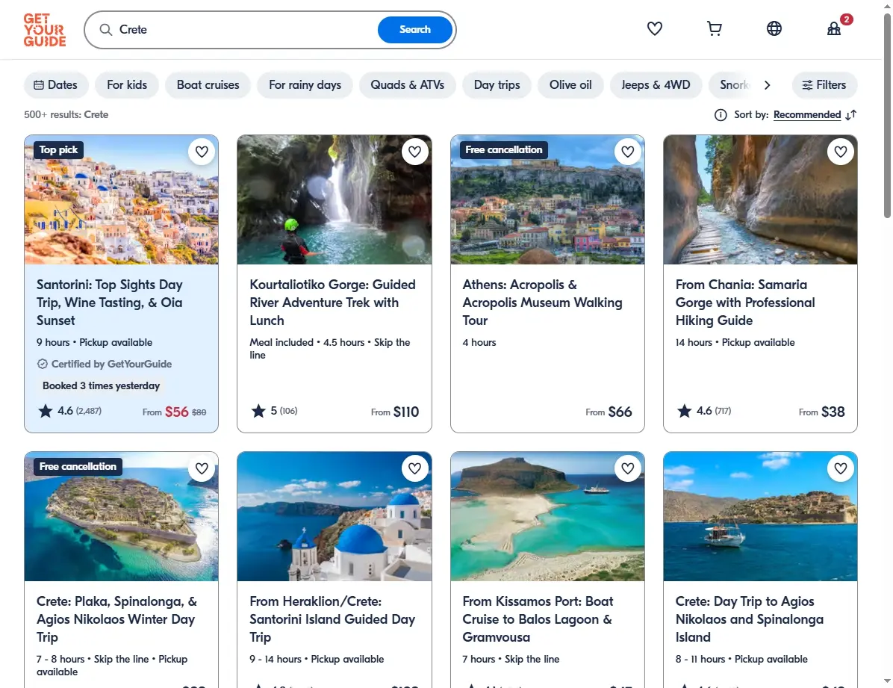The height and width of the screenshot is (688, 893).
Task: Favorite the Santorini Top Sights Day Trip
Action: tap(202, 152)
